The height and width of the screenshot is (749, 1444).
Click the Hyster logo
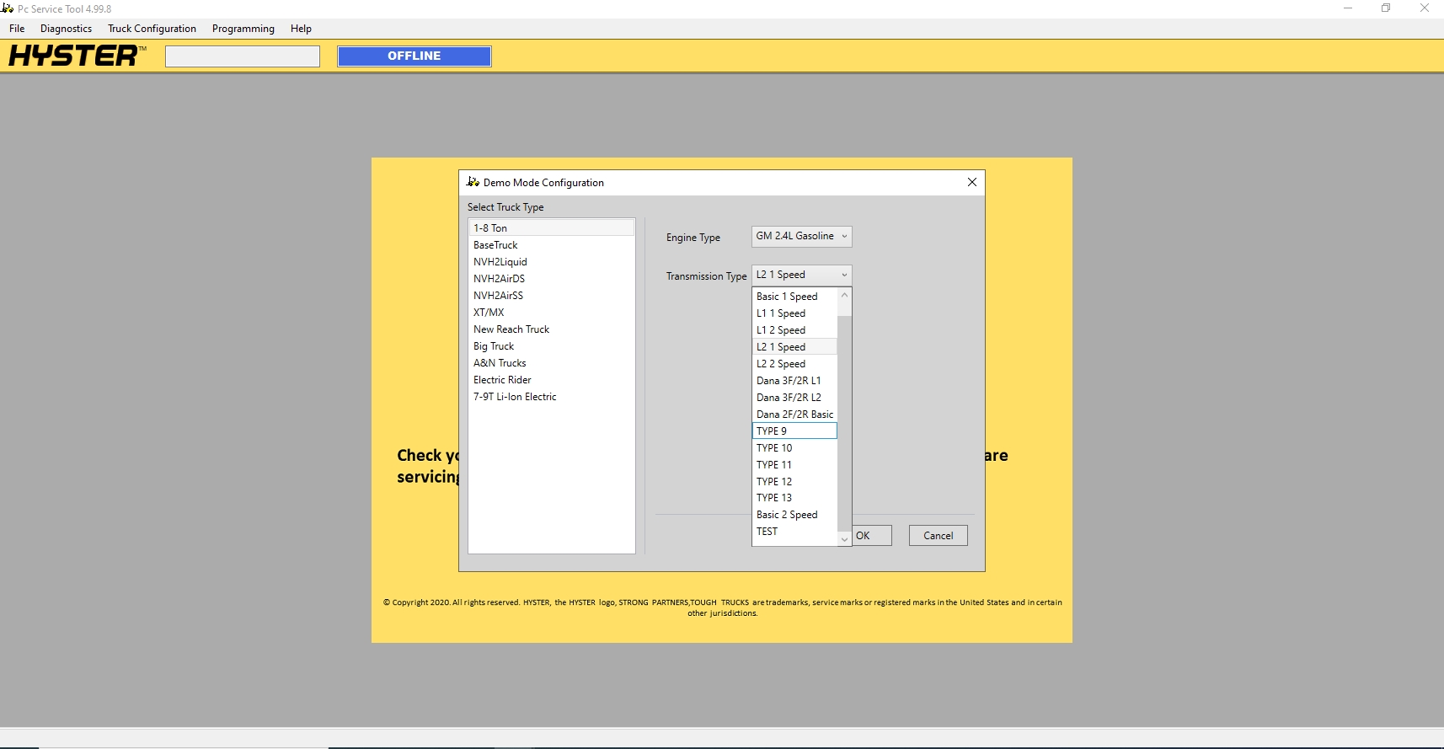[77, 56]
